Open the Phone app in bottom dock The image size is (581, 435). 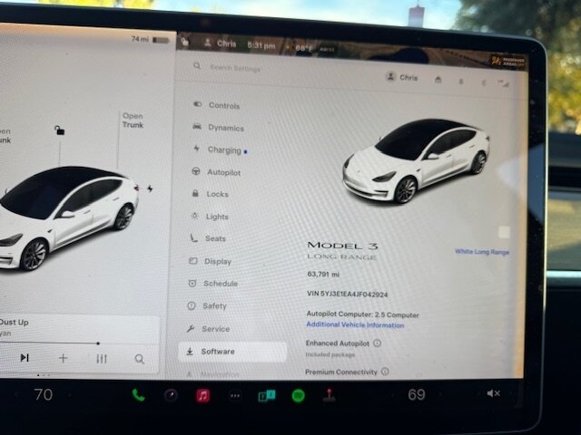click(x=138, y=395)
